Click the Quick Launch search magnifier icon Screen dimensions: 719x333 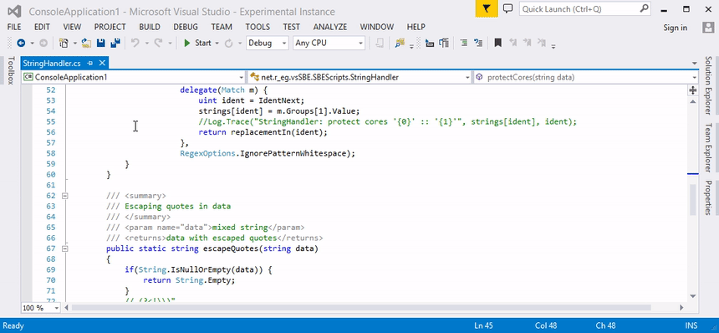pos(645,8)
